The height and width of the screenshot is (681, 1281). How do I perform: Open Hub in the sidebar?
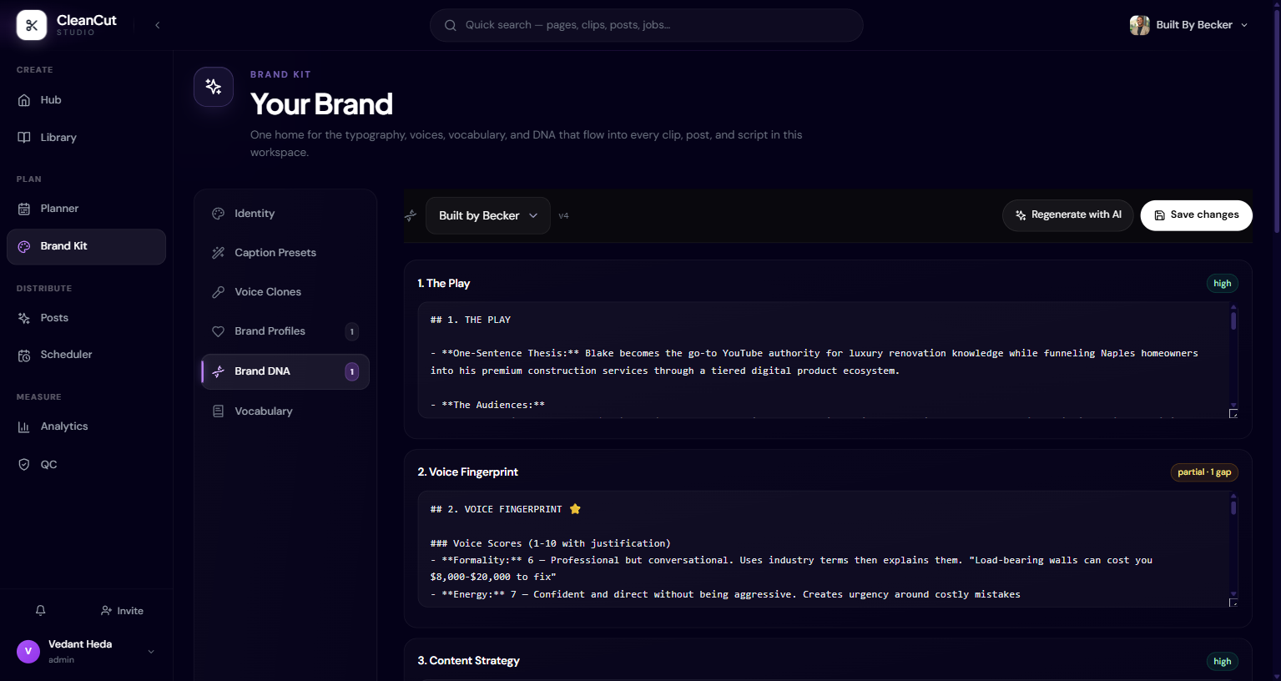[x=86, y=100]
